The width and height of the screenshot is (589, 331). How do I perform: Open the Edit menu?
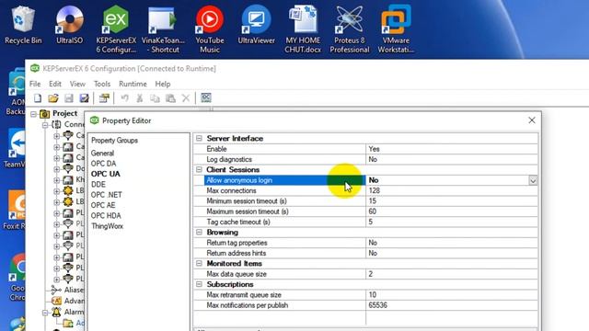pos(55,84)
